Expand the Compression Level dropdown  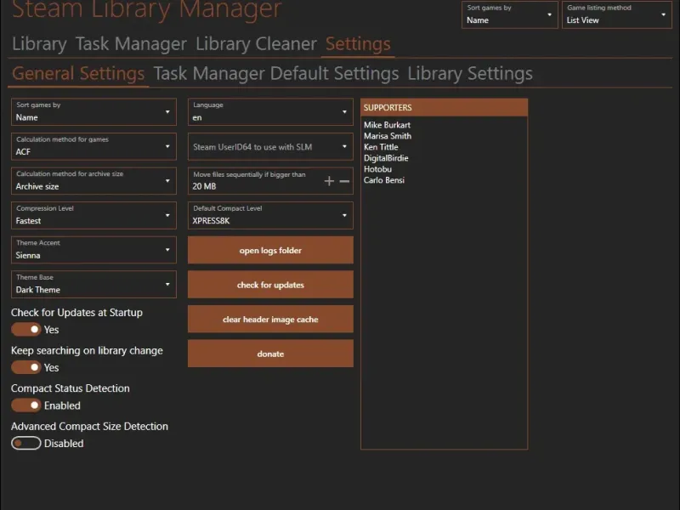93,215
